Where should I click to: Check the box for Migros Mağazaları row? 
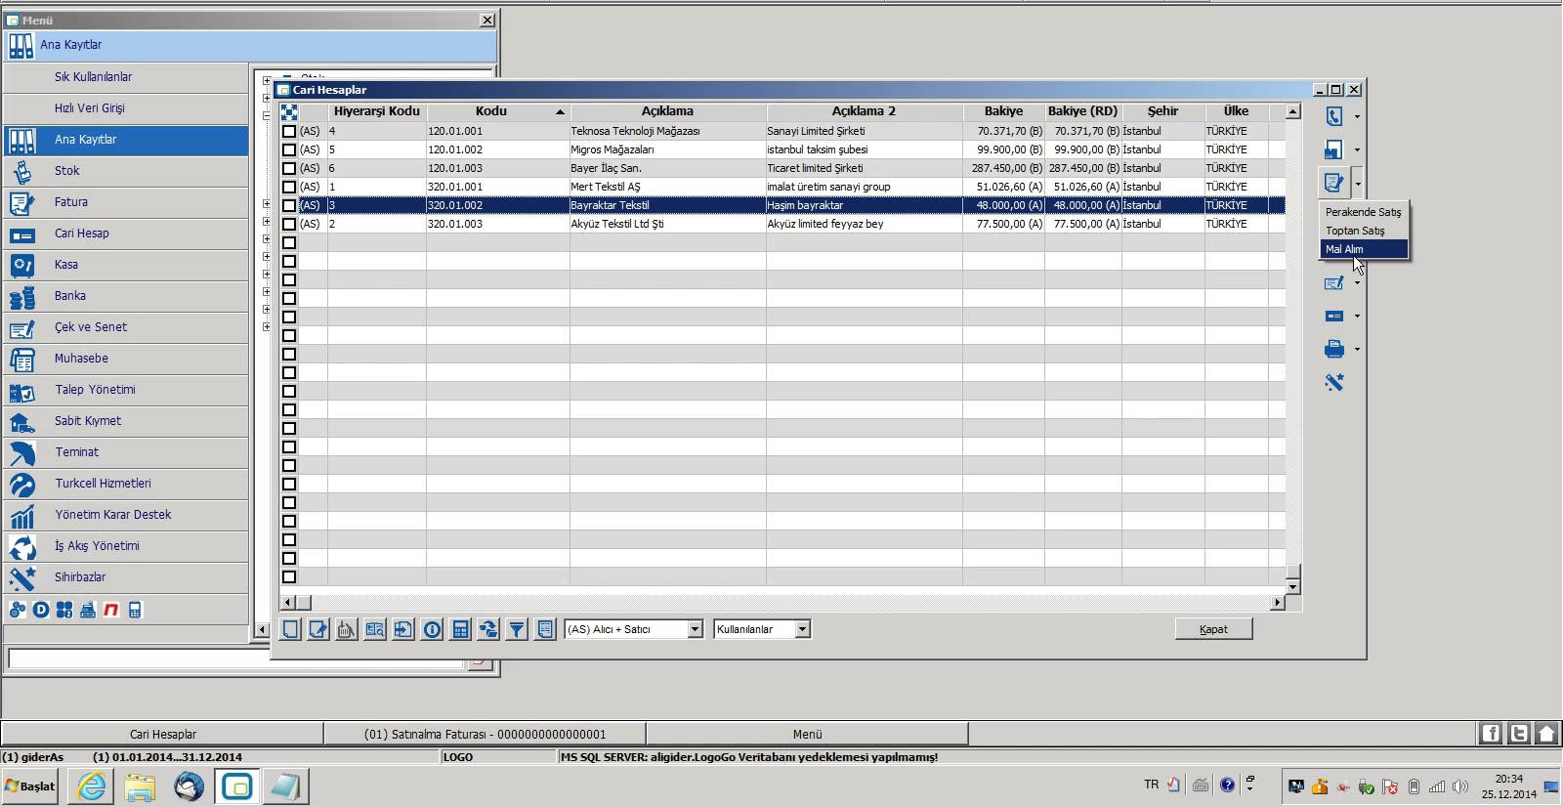pos(289,149)
